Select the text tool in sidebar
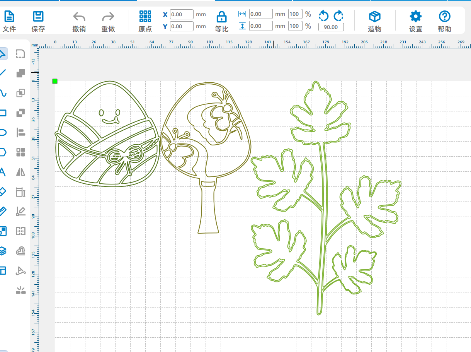Viewport: 471px width, 352px height. (3, 172)
